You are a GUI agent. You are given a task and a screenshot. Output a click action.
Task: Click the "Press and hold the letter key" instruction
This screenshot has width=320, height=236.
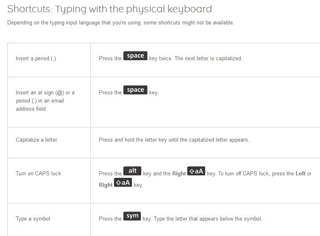coord(174,140)
